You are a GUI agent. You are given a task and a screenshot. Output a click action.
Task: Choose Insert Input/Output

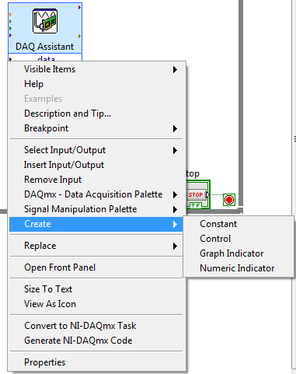96,165
